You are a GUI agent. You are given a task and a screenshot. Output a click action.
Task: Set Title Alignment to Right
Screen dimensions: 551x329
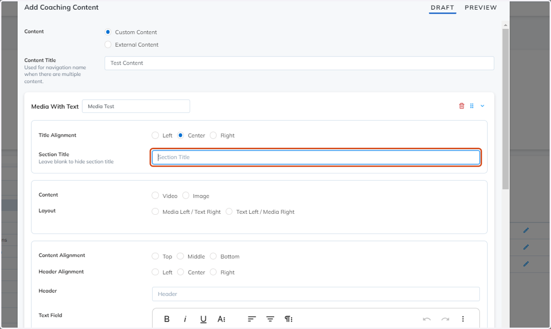tap(213, 135)
